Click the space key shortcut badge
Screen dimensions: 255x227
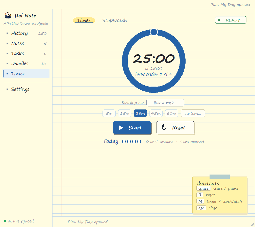click(x=203, y=188)
